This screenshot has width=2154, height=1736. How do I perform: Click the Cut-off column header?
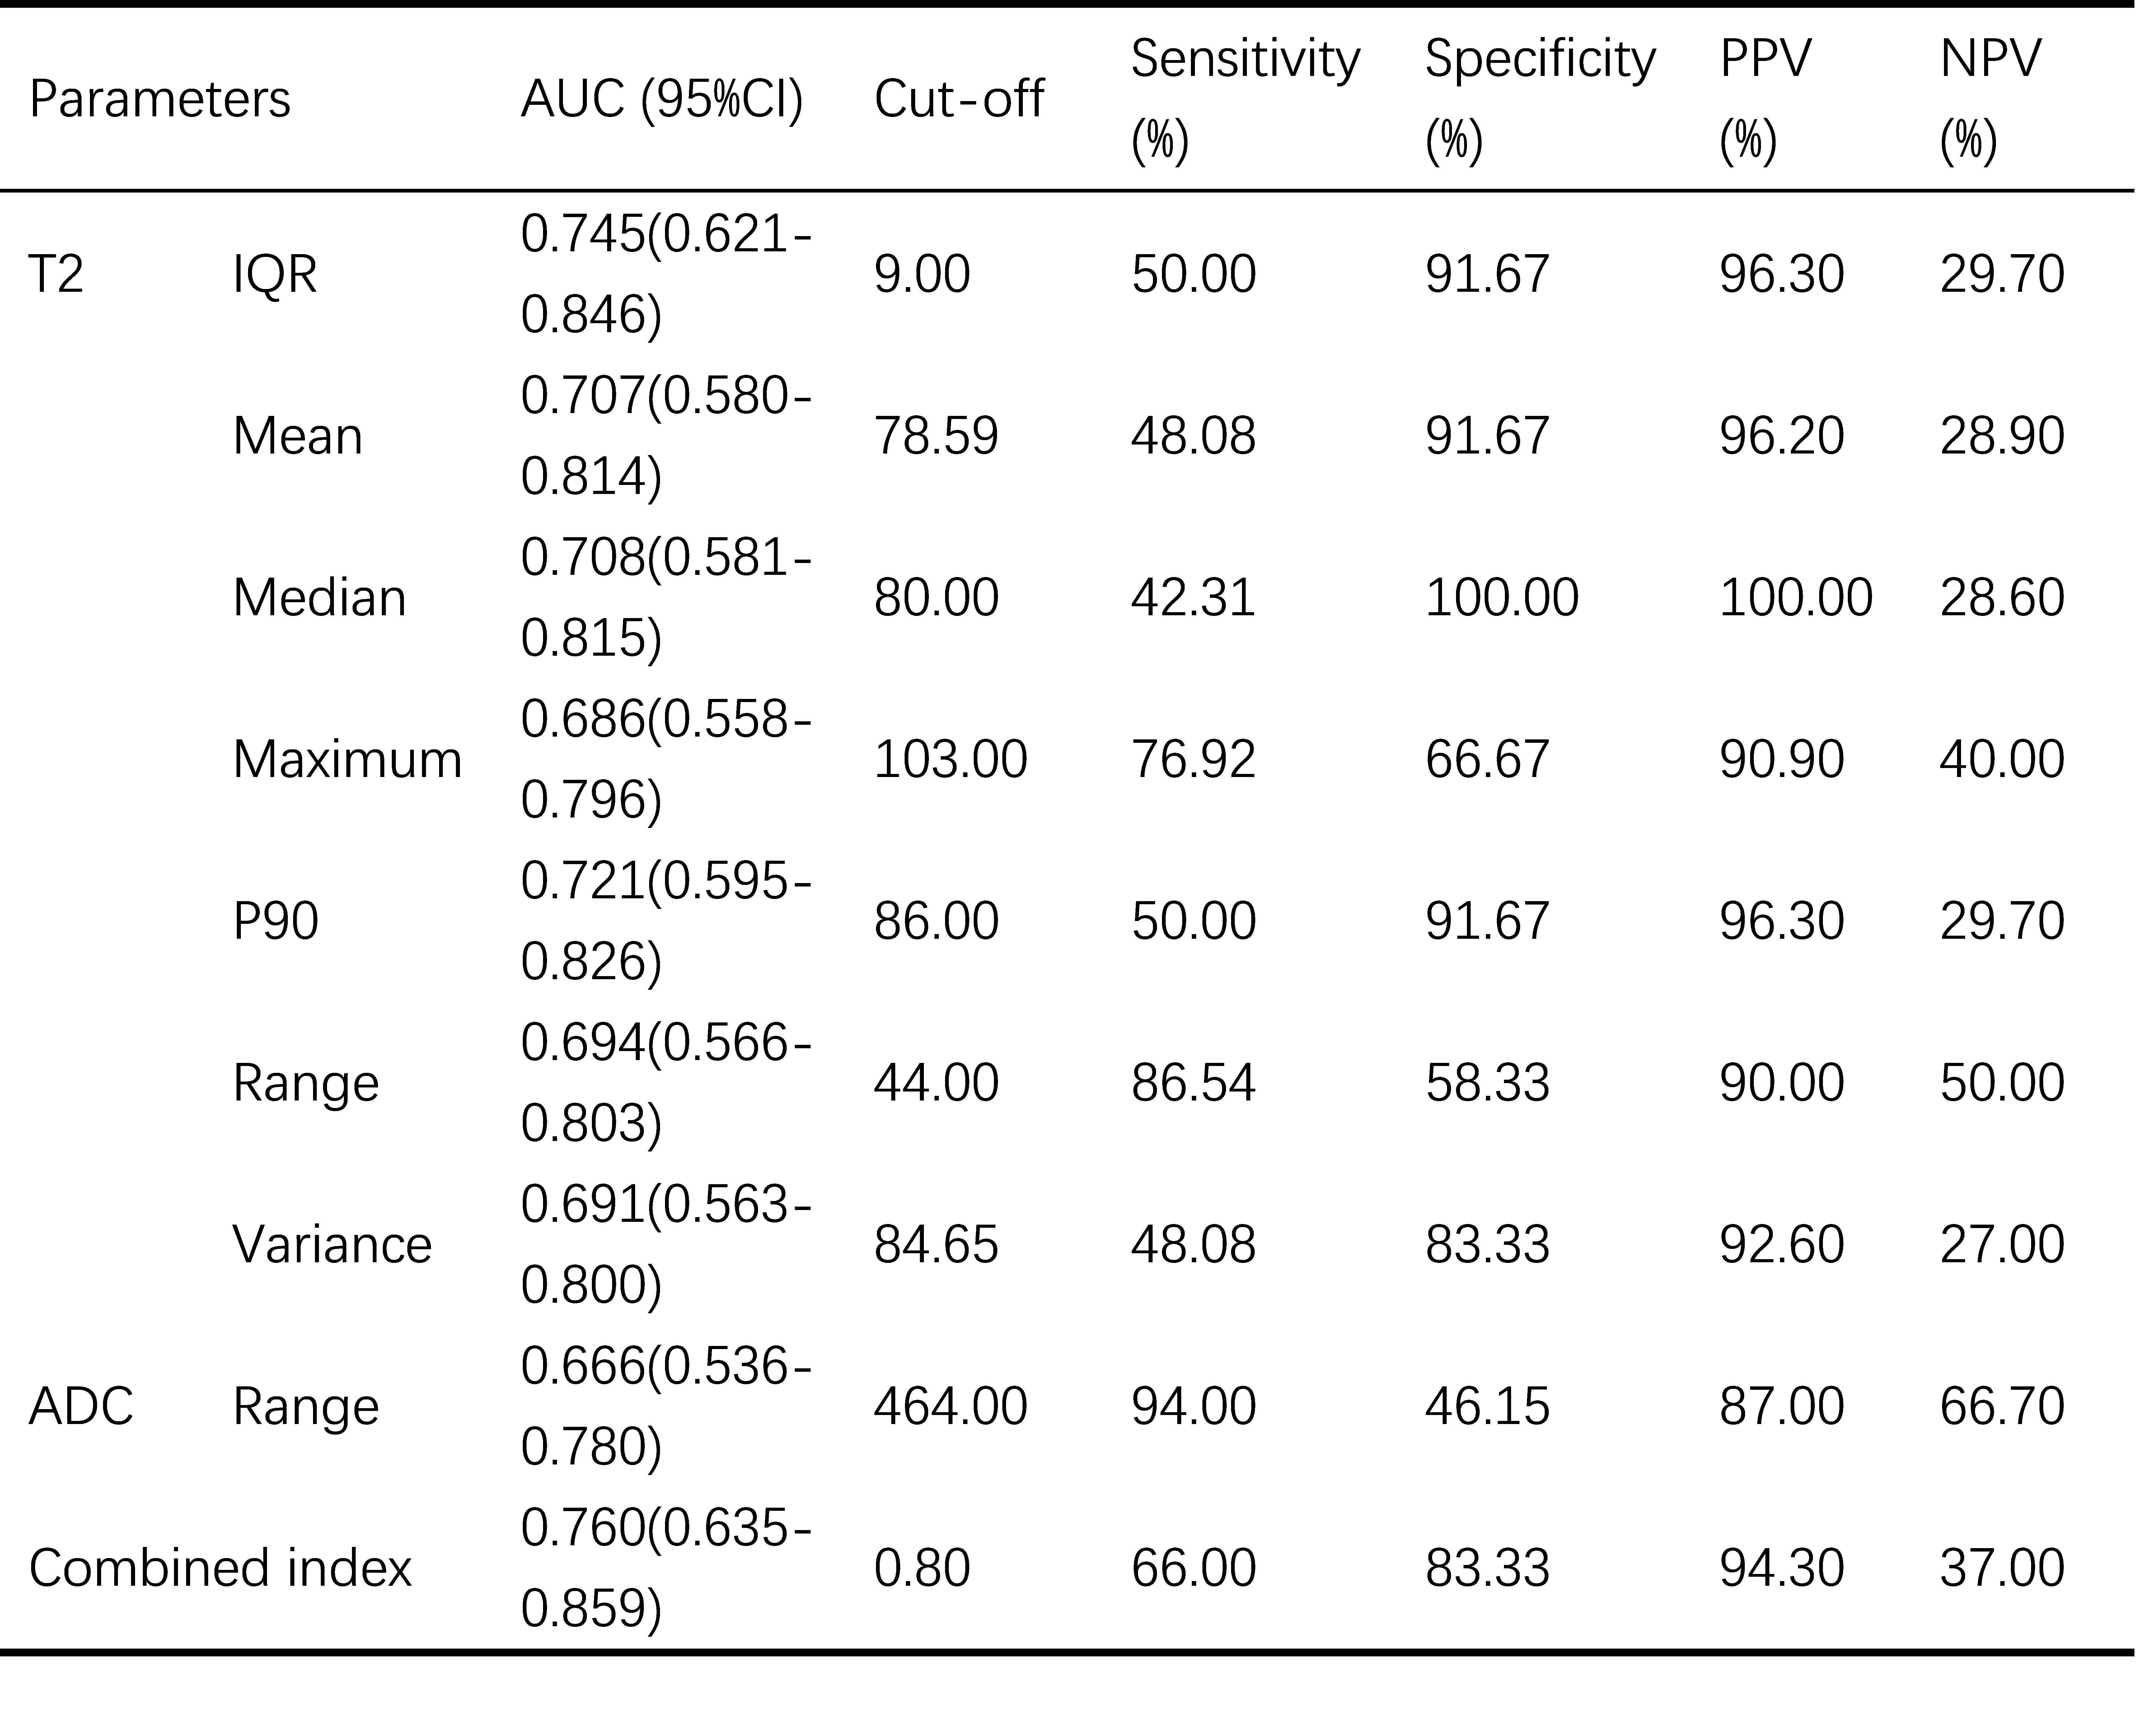coord(958,99)
